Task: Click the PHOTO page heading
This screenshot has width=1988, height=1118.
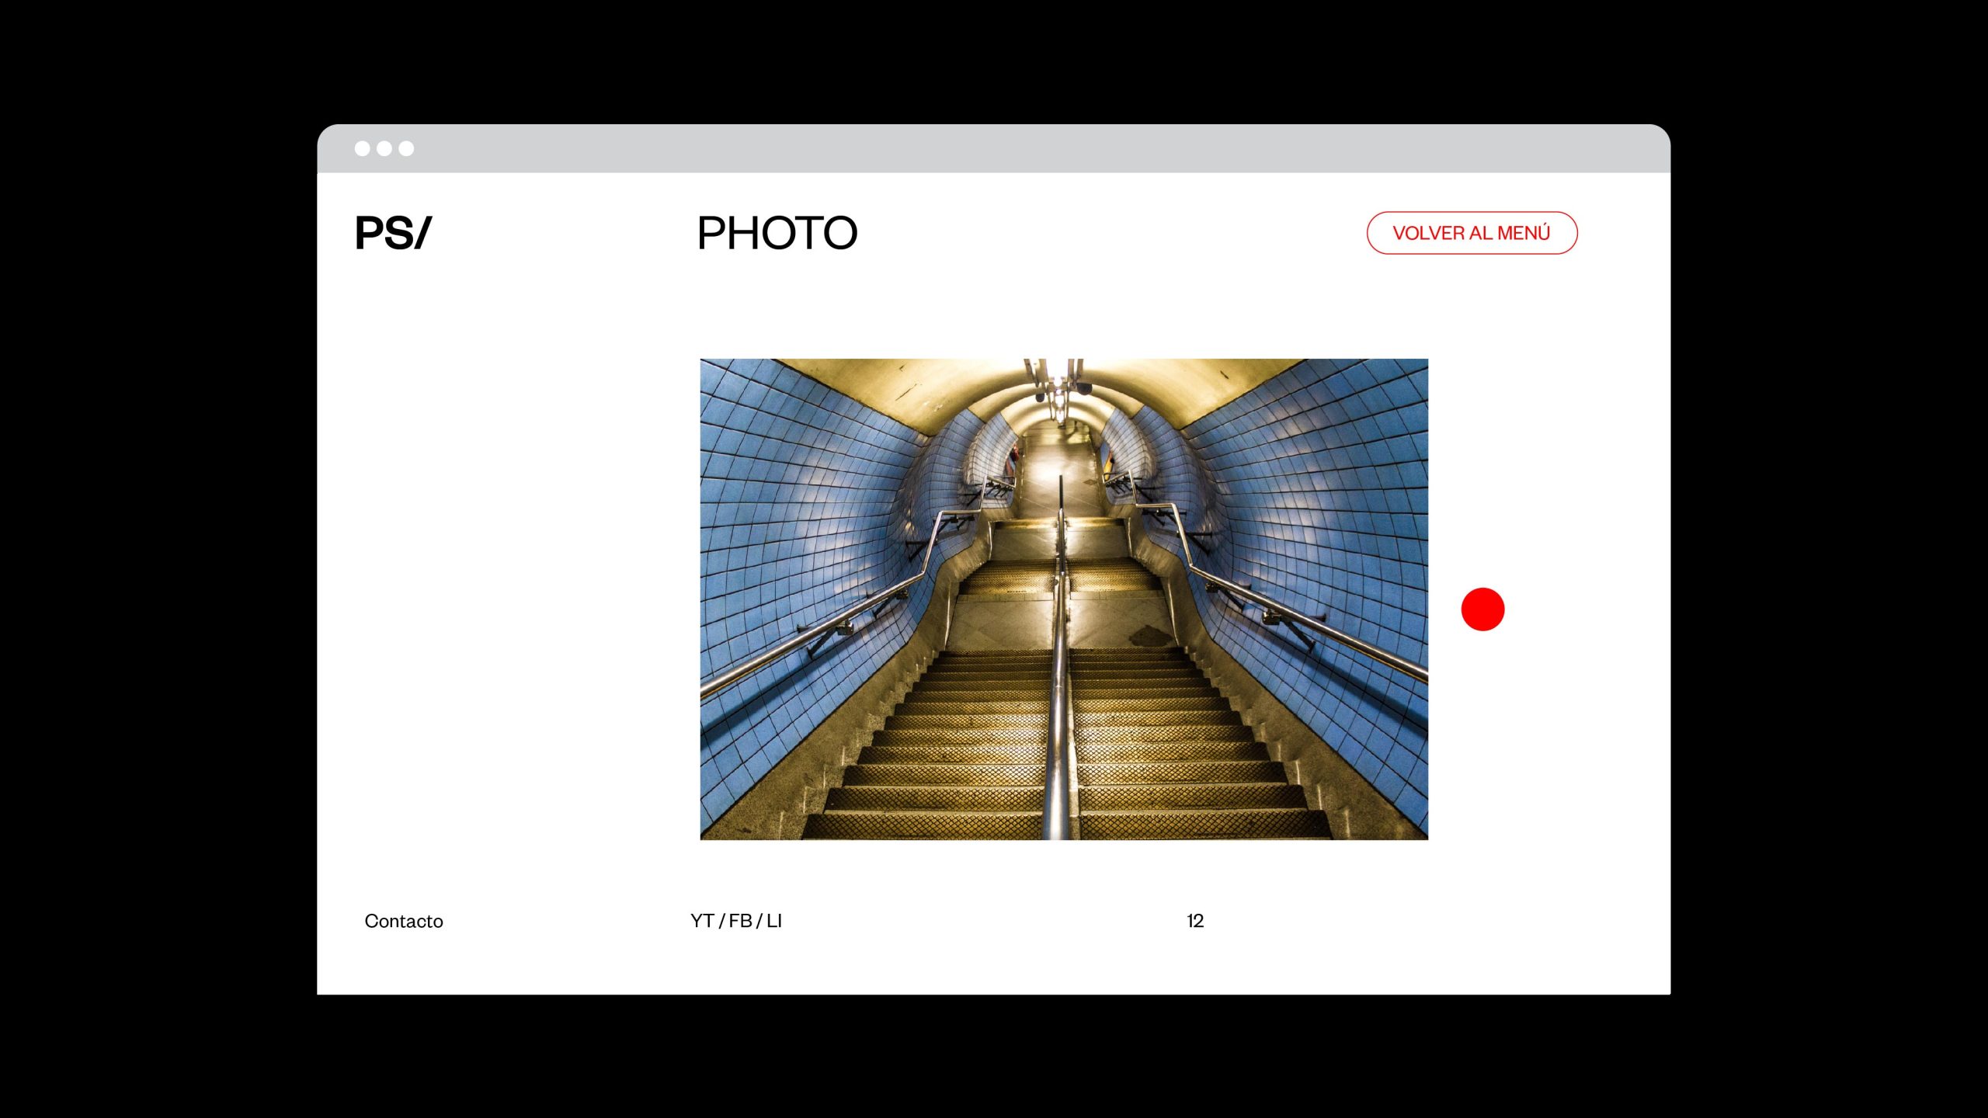Action: [x=777, y=233]
